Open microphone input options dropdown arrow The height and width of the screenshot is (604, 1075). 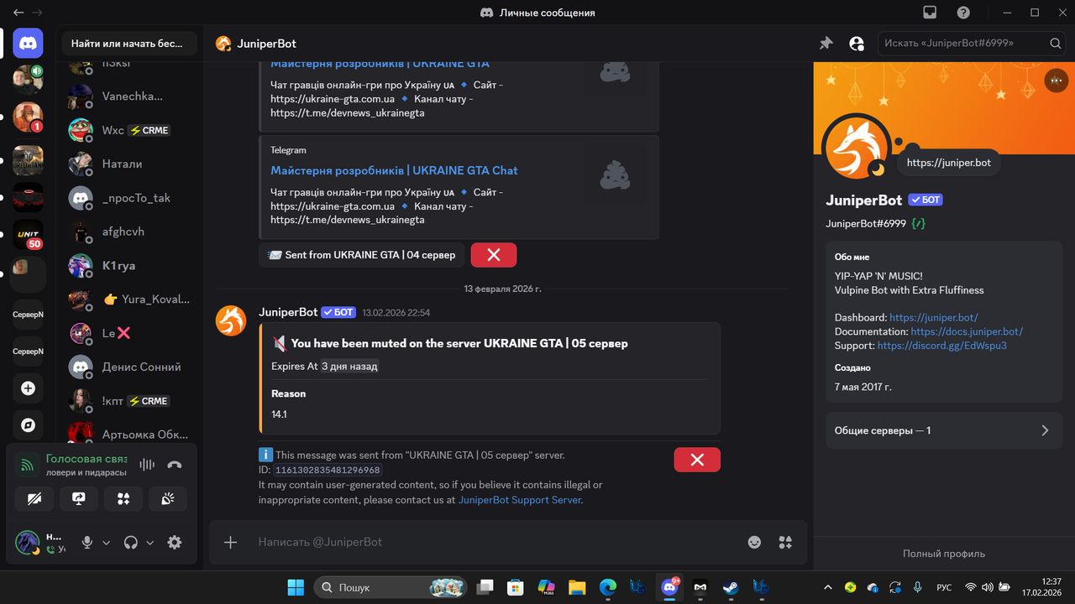[107, 543]
